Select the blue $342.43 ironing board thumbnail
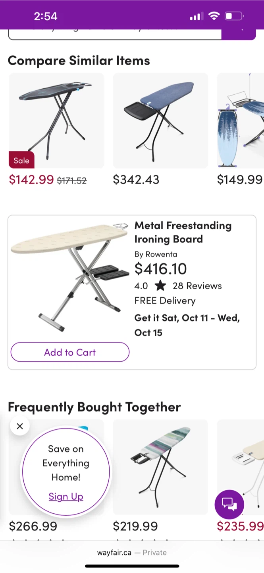 [160, 121]
